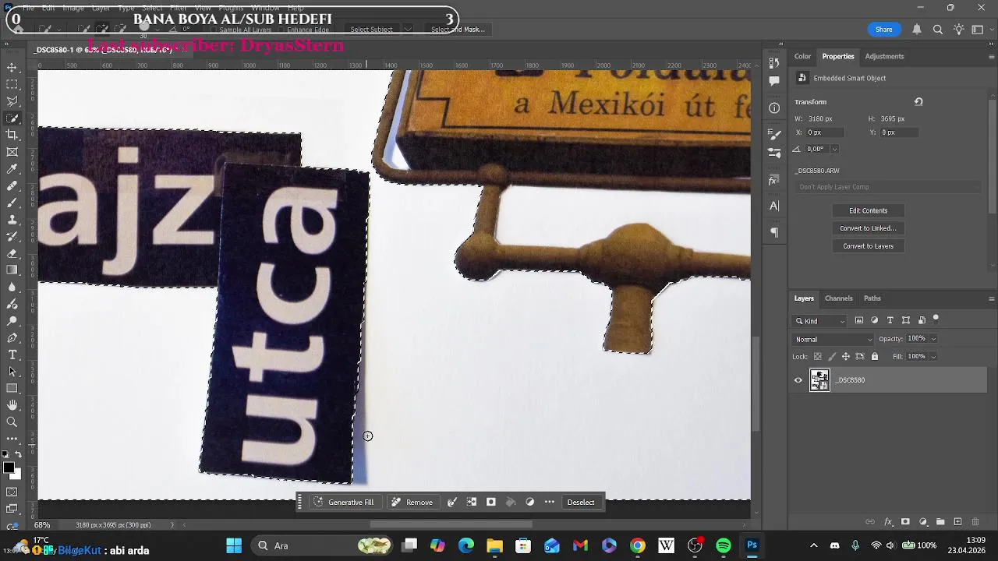This screenshot has height=561, width=998.
Task: Switch to the Adjustments tab
Action: (885, 56)
